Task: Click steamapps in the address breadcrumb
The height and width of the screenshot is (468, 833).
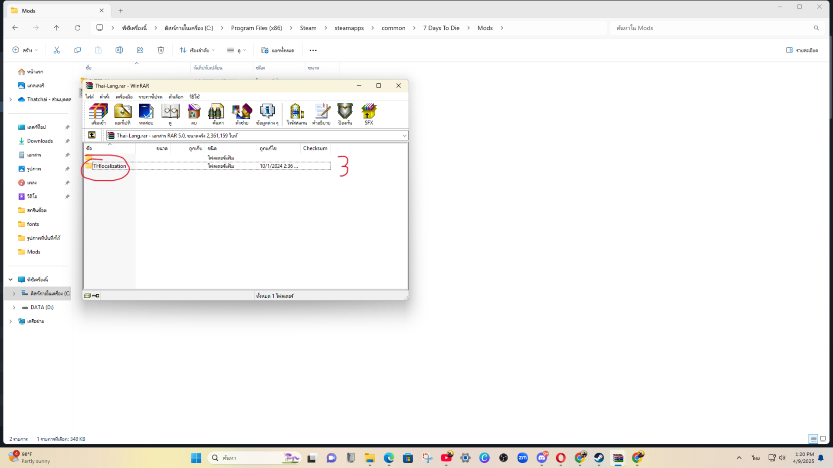Action: click(349, 28)
